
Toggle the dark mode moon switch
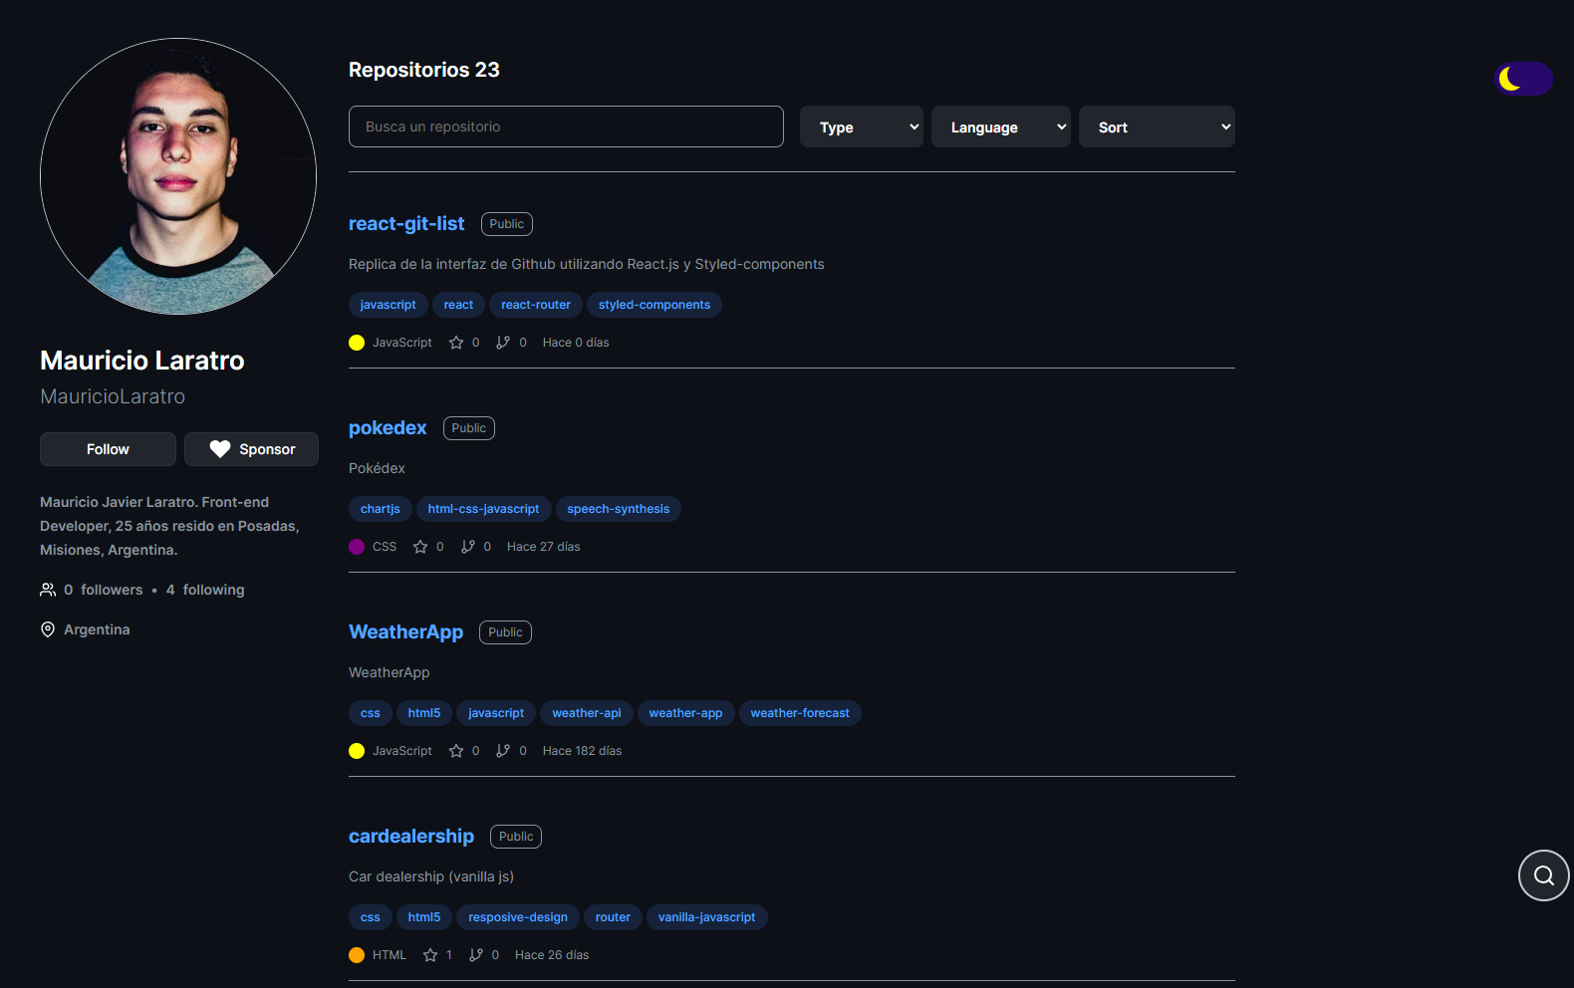tap(1523, 79)
